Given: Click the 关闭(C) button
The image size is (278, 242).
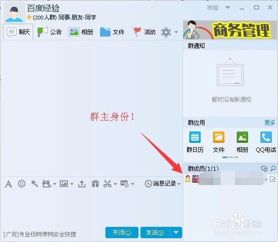Looking at the screenshot, I should pyautogui.click(x=122, y=233).
